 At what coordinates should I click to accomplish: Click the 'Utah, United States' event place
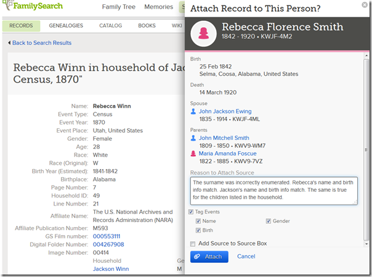click(x=118, y=131)
